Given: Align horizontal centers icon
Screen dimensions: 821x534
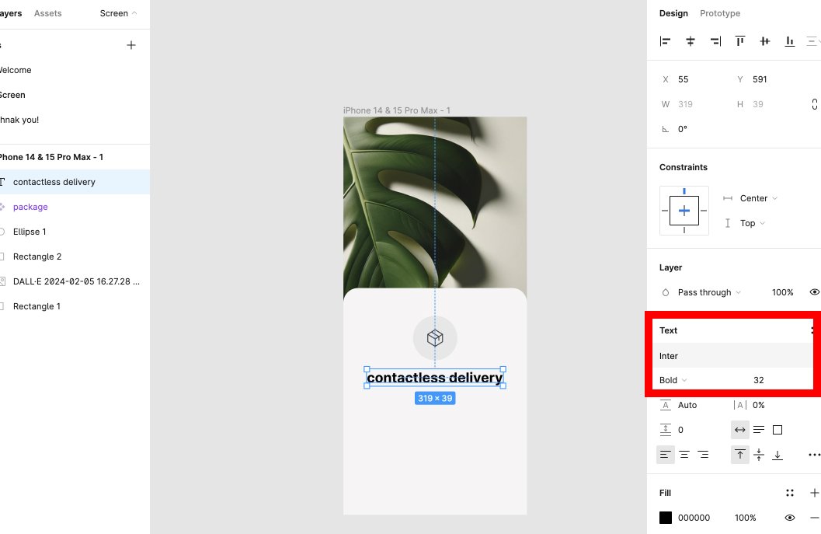Looking at the screenshot, I should (x=690, y=41).
